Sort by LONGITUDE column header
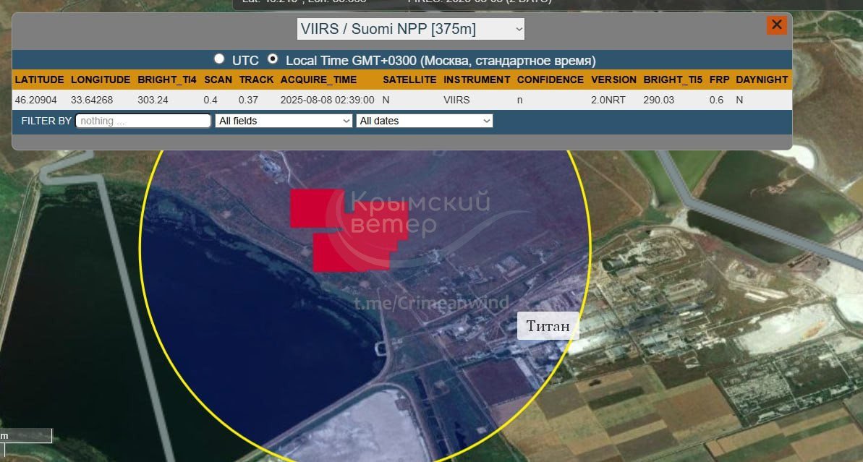Image resolution: width=863 pixels, height=462 pixels. [x=101, y=80]
